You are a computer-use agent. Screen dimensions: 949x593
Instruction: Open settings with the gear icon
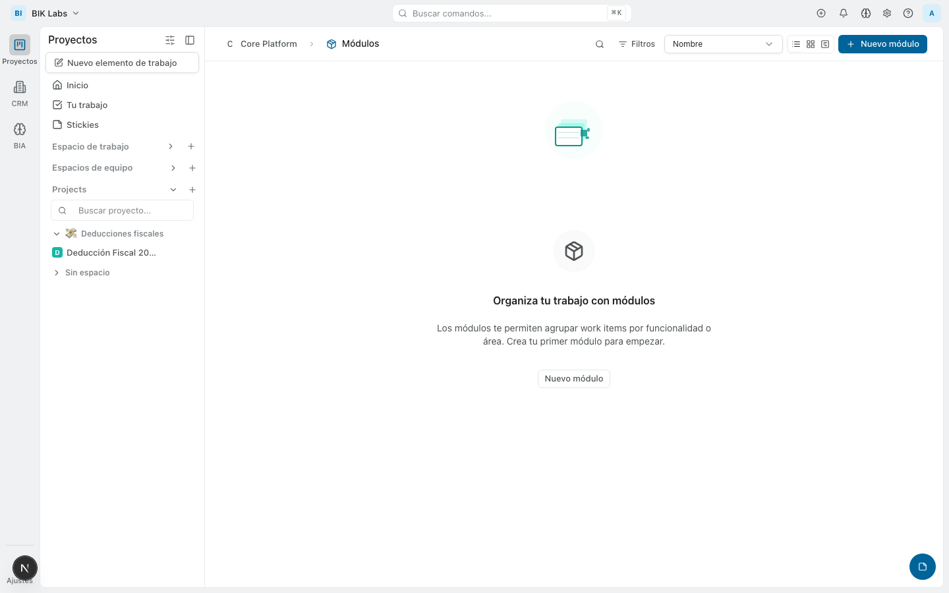point(886,13)
